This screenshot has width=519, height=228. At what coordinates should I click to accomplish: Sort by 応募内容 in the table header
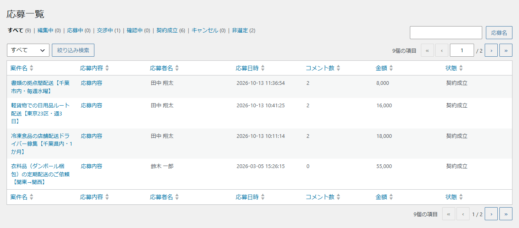[95, 68]
